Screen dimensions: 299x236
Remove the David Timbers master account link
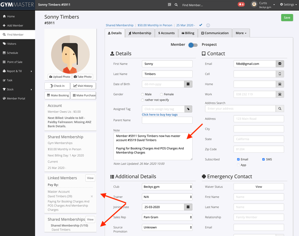(92, 196)
